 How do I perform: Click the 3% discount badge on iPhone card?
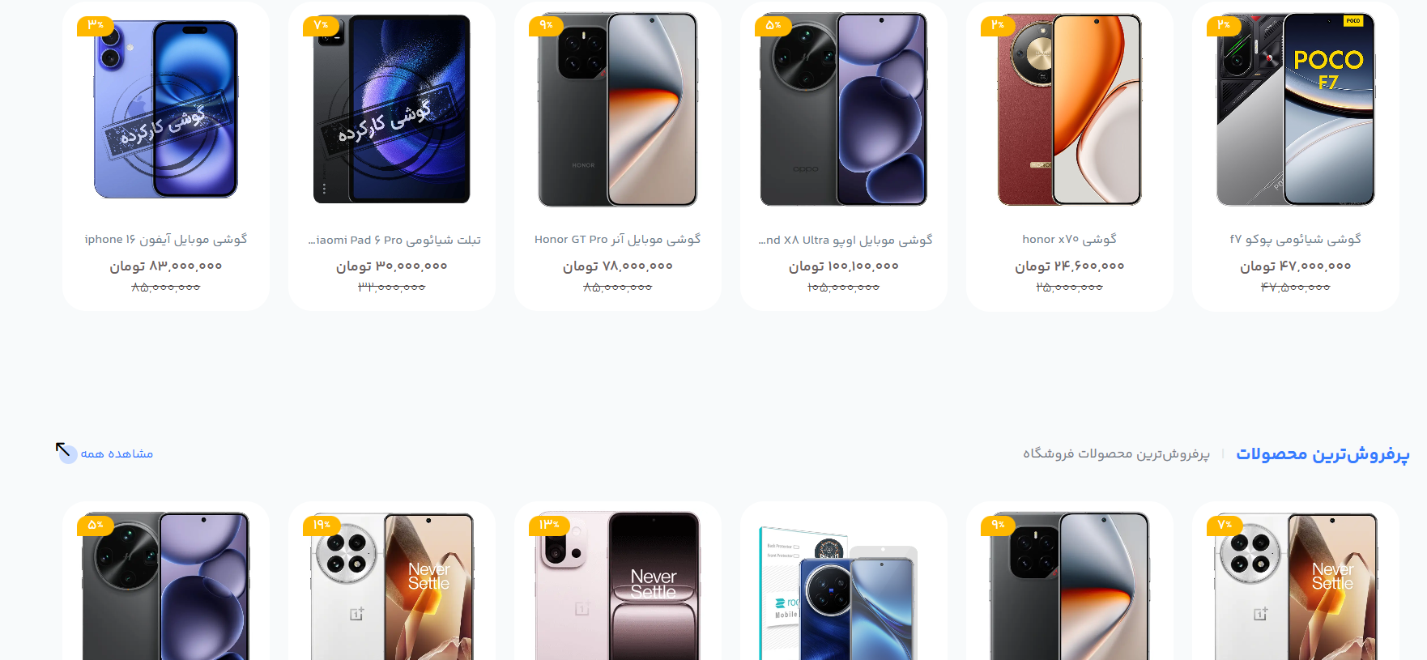pyautogui.click(x=96, y=25)
